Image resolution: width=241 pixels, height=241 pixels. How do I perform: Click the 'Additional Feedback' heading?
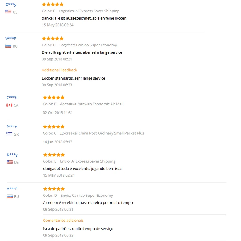click(59, 70)
